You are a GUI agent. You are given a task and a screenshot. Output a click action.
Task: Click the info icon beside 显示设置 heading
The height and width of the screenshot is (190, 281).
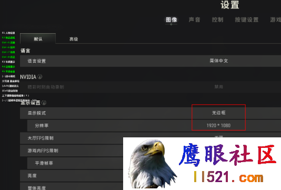click(44, 103)
